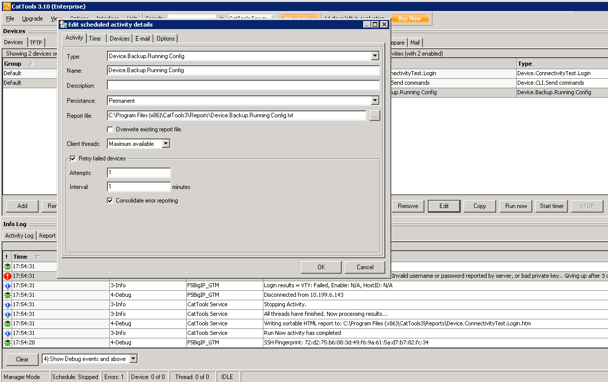Switch to the Mail tab in main window
Image resolution: width=608 pixels, height=382 pixels.
click(415, 43)
